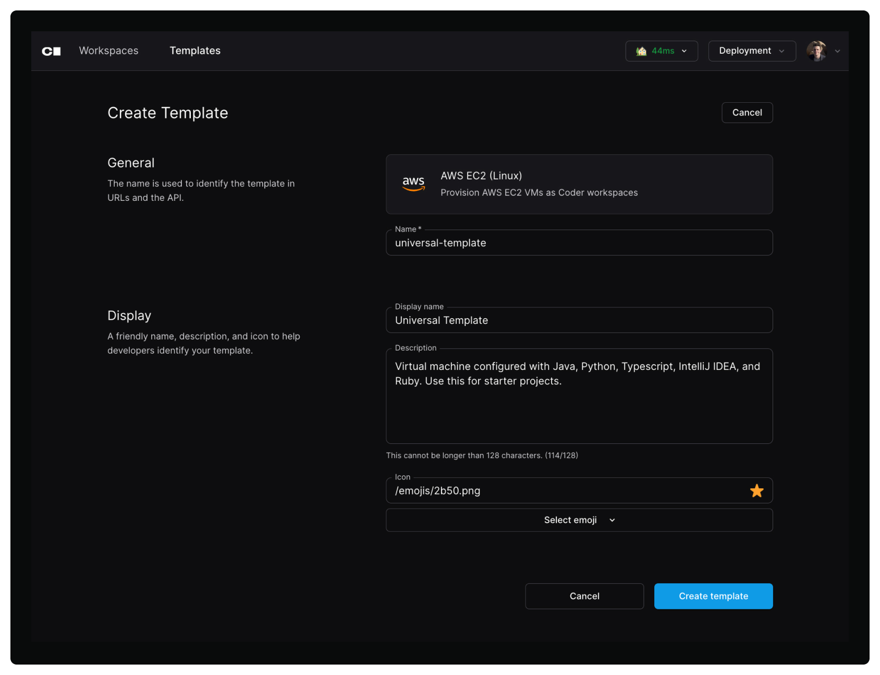Click the bottom Cancel button
880x675 pixels.
[x=584, y=596]
